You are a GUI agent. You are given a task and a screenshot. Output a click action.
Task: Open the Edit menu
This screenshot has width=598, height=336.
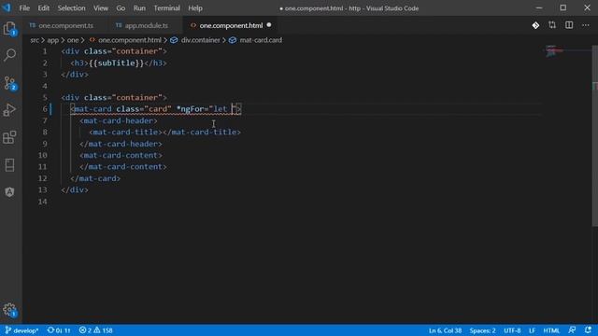[x=44, y=8]
